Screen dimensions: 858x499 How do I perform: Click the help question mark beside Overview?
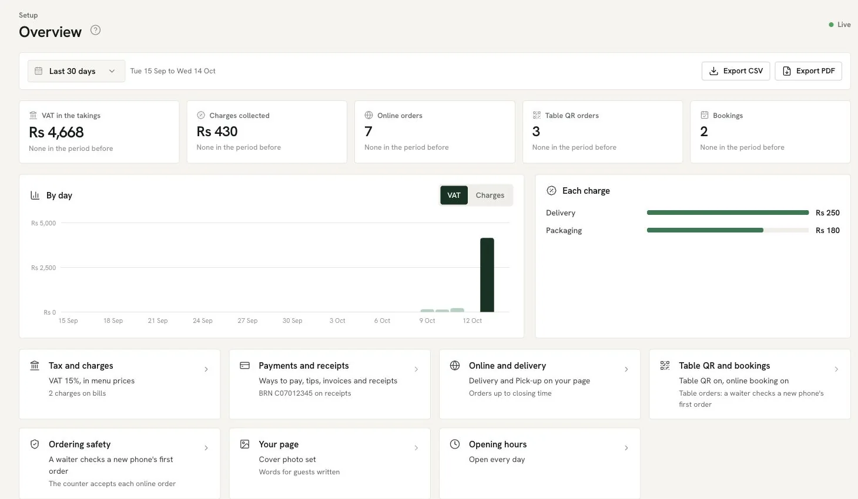coord(95,30)
